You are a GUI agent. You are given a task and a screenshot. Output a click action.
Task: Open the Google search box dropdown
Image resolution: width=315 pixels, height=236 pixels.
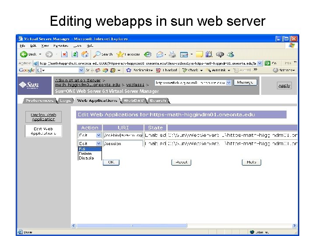pos(81,70)
